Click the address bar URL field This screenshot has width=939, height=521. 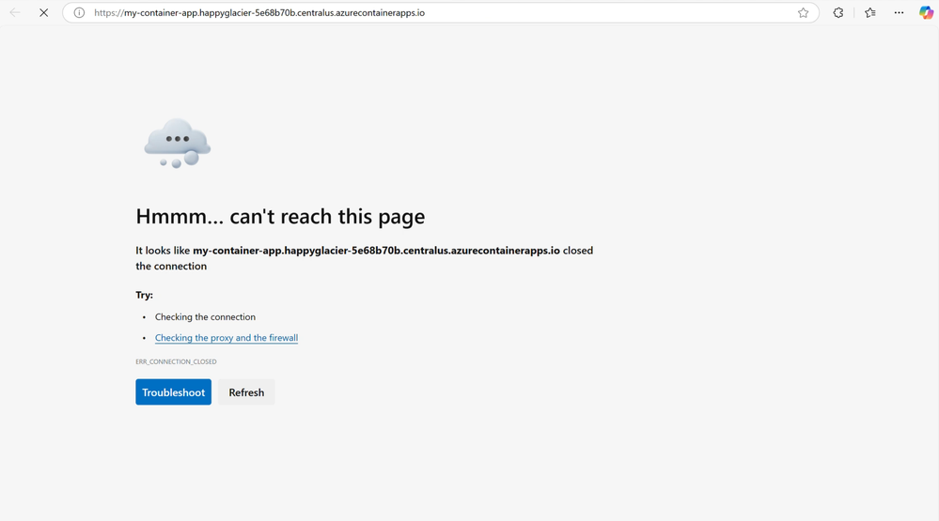pyautogui.click(x=440, y=12)
